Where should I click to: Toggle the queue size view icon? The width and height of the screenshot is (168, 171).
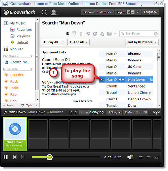tap(156, 112)
